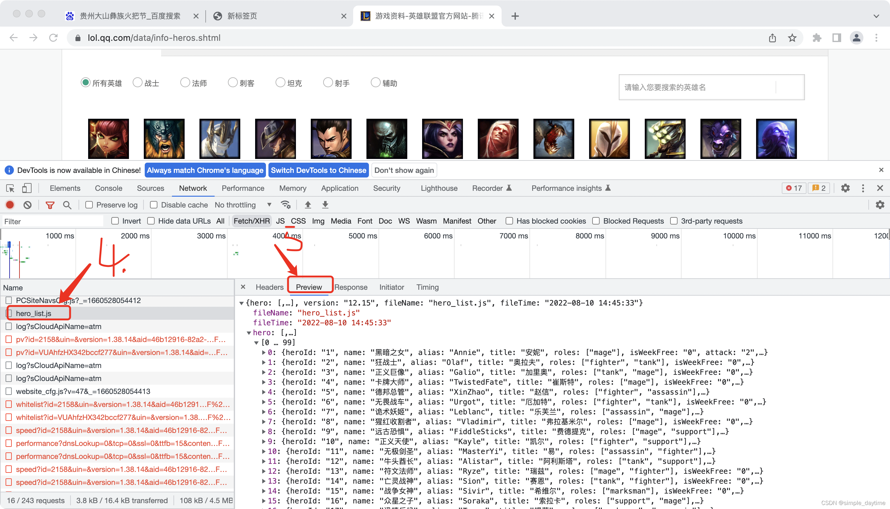Filter requests by All types
890x509 pixels.
pyautogui.click(x=220, y=221)
